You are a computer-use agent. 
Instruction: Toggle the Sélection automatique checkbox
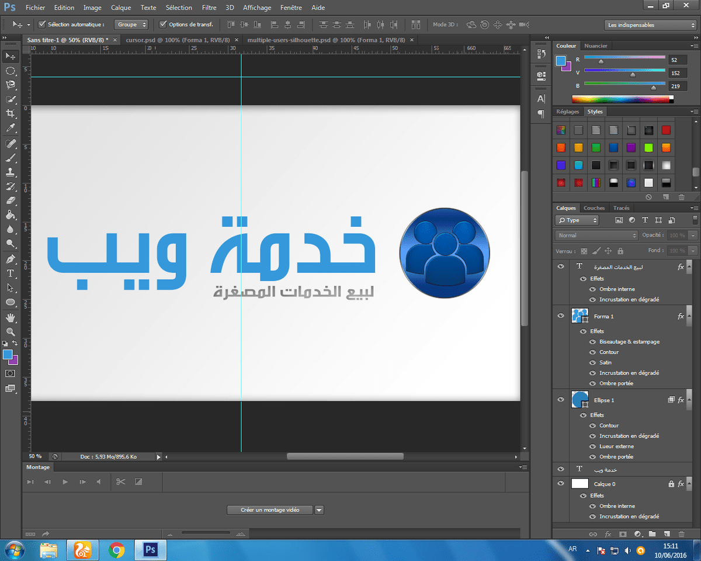(x=42, y=25)
